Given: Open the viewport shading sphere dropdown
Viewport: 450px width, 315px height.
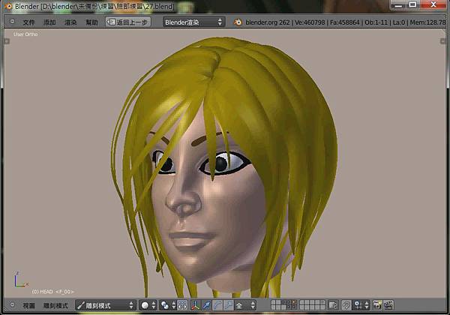Looking at the screenshot, I should [x=148, y=305].
